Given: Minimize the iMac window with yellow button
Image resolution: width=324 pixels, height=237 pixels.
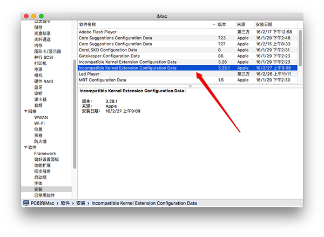Looking at the screenshot, I should click(x=34, y=16).
